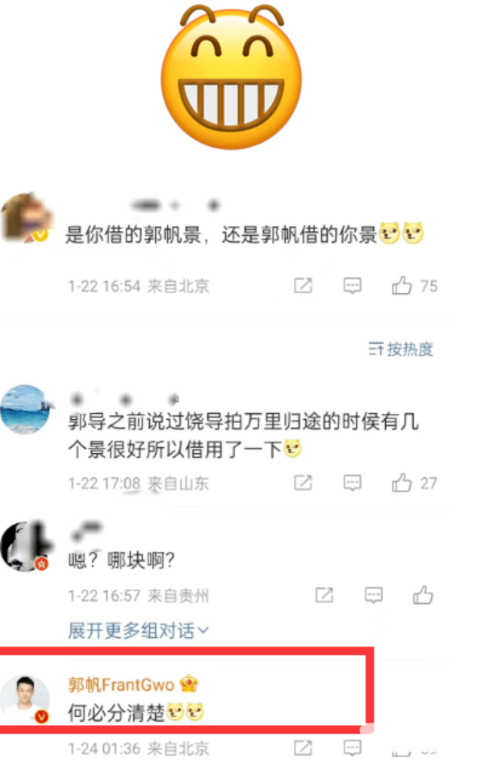View the large grinning emoji image
Viewport: 477px width, 771px height.
(231, 76)
